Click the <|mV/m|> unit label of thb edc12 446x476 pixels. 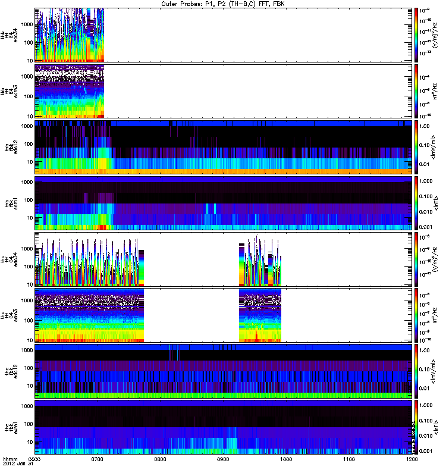tap(433, 147)
